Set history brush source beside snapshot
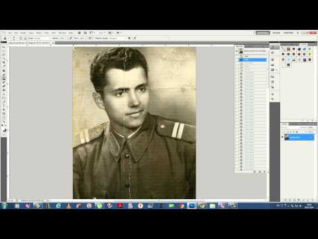Screen dimensions: 318x239 point(237,51)
